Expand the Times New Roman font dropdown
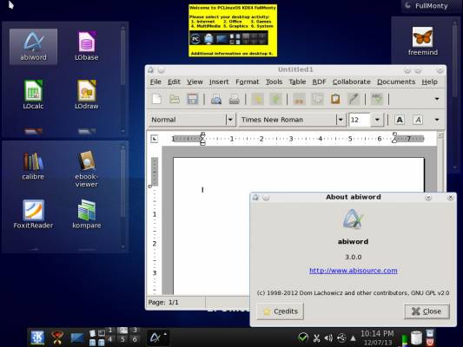 point(341,120)
